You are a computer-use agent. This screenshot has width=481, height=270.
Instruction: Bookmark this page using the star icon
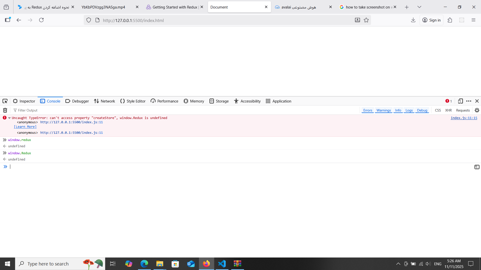[366, 20]
